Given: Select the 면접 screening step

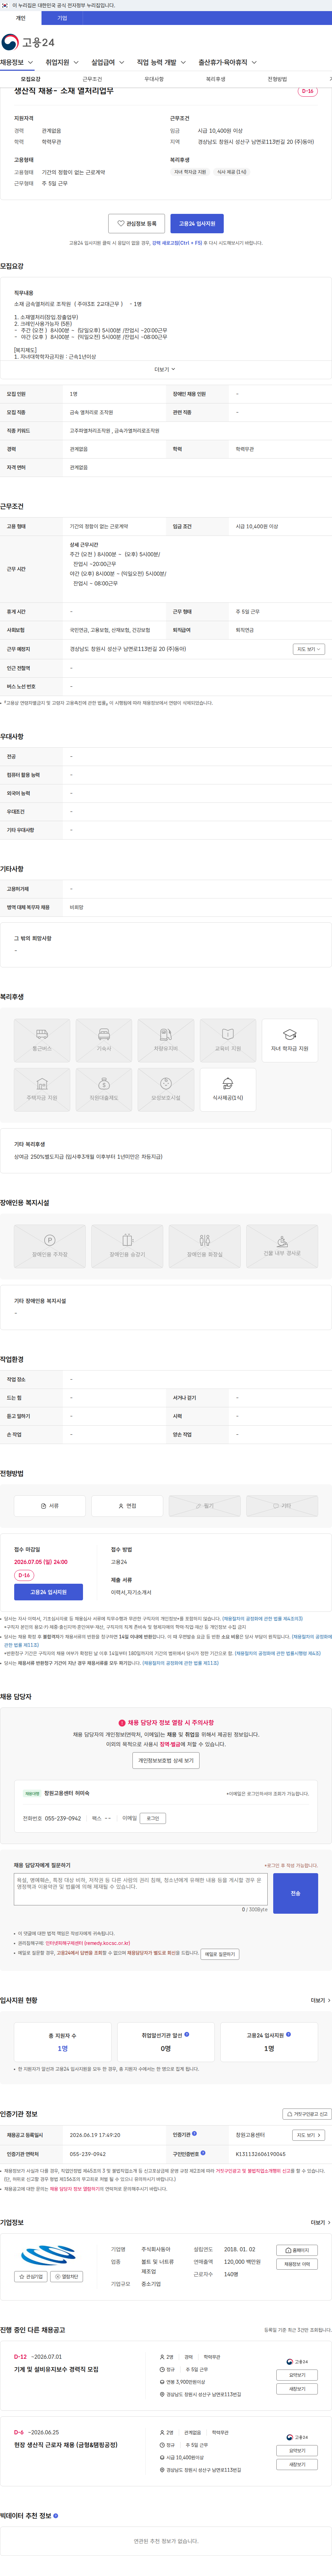Looking at the screenshot, I should [x=127, y=1505].
